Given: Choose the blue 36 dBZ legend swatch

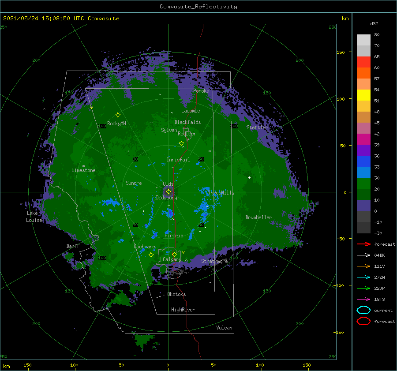Looking at the screenshot, I should [x=363, y=161].
